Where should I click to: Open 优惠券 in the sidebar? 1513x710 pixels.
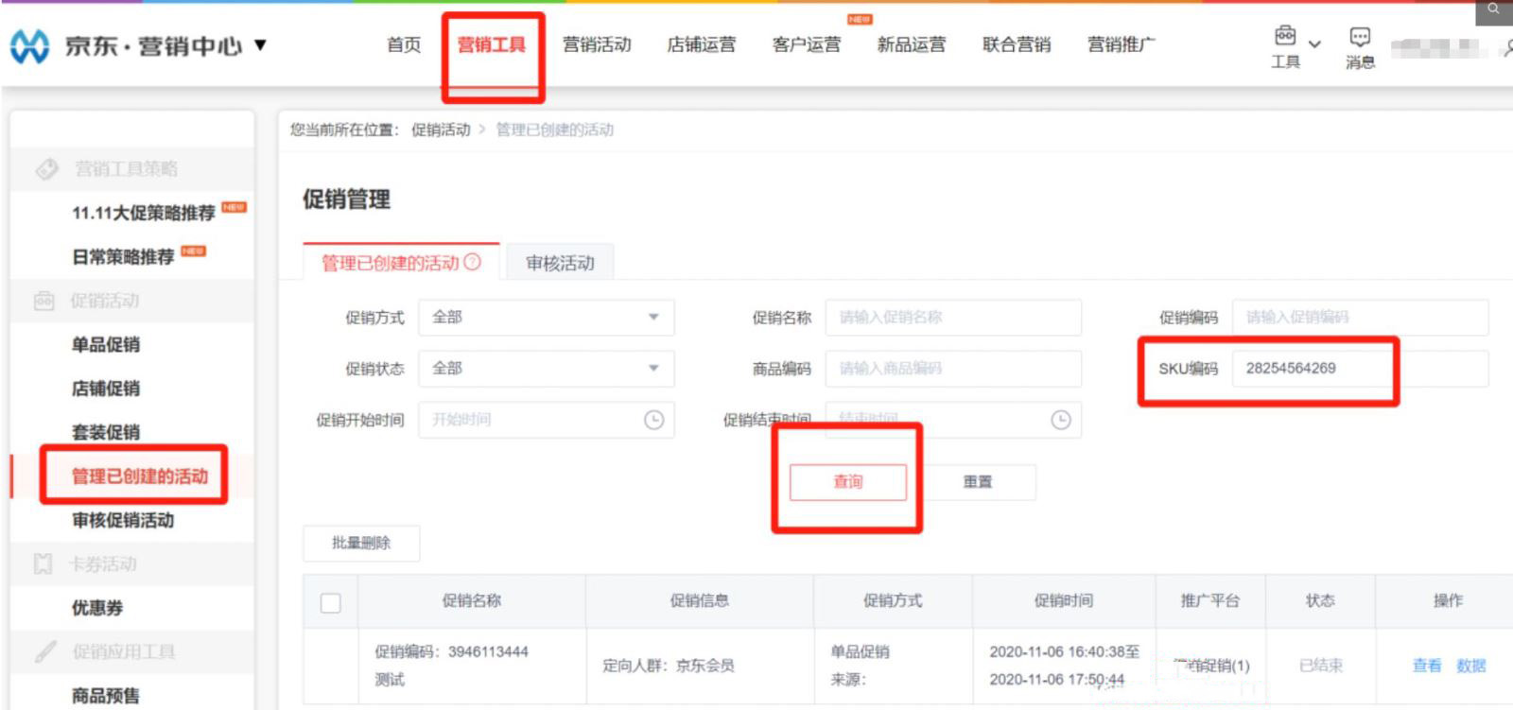[97, 608]
